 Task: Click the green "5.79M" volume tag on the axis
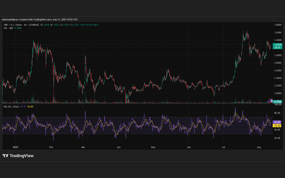click(278, 102)
